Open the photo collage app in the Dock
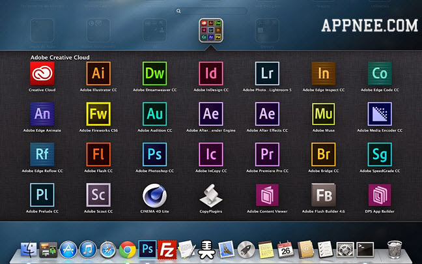Screen dimensions: 422x264 pyautogui.click(x=48, y=250)
